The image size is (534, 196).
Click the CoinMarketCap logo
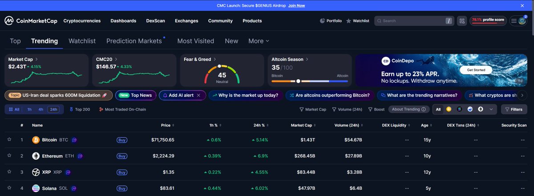point(31,21)
